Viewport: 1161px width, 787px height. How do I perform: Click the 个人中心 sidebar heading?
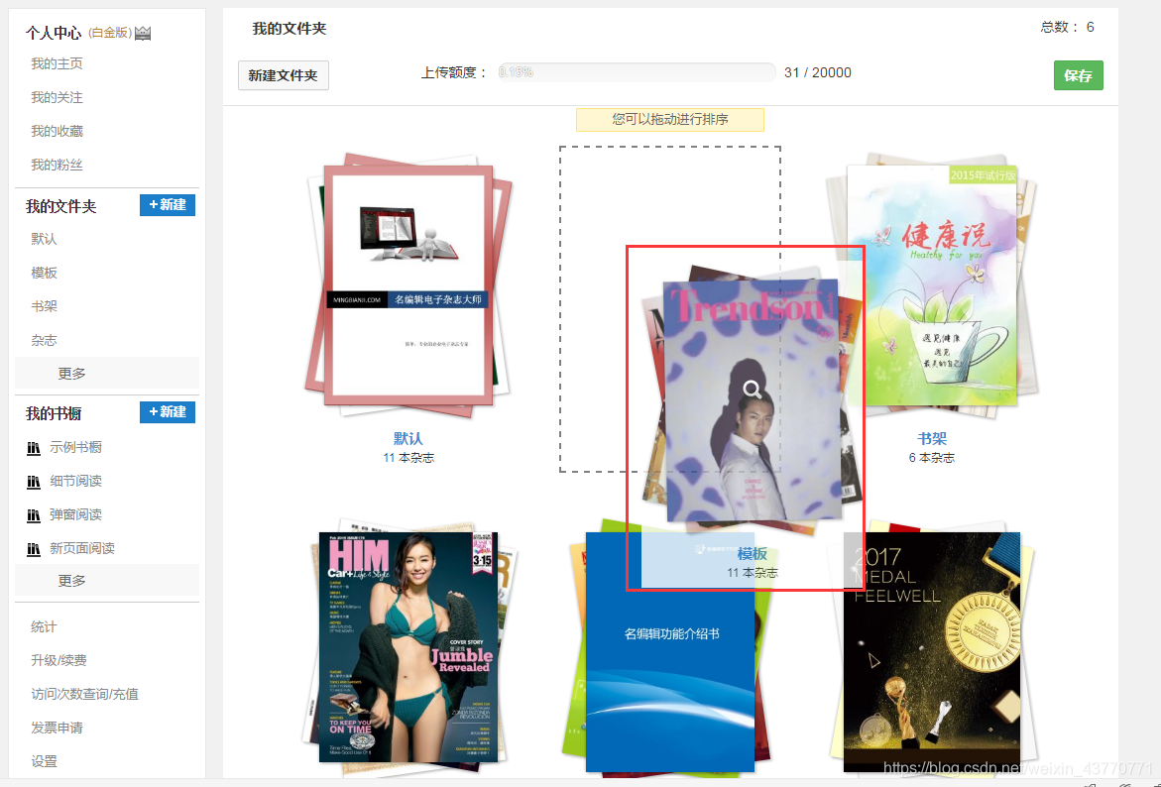(x=54, y=34)
